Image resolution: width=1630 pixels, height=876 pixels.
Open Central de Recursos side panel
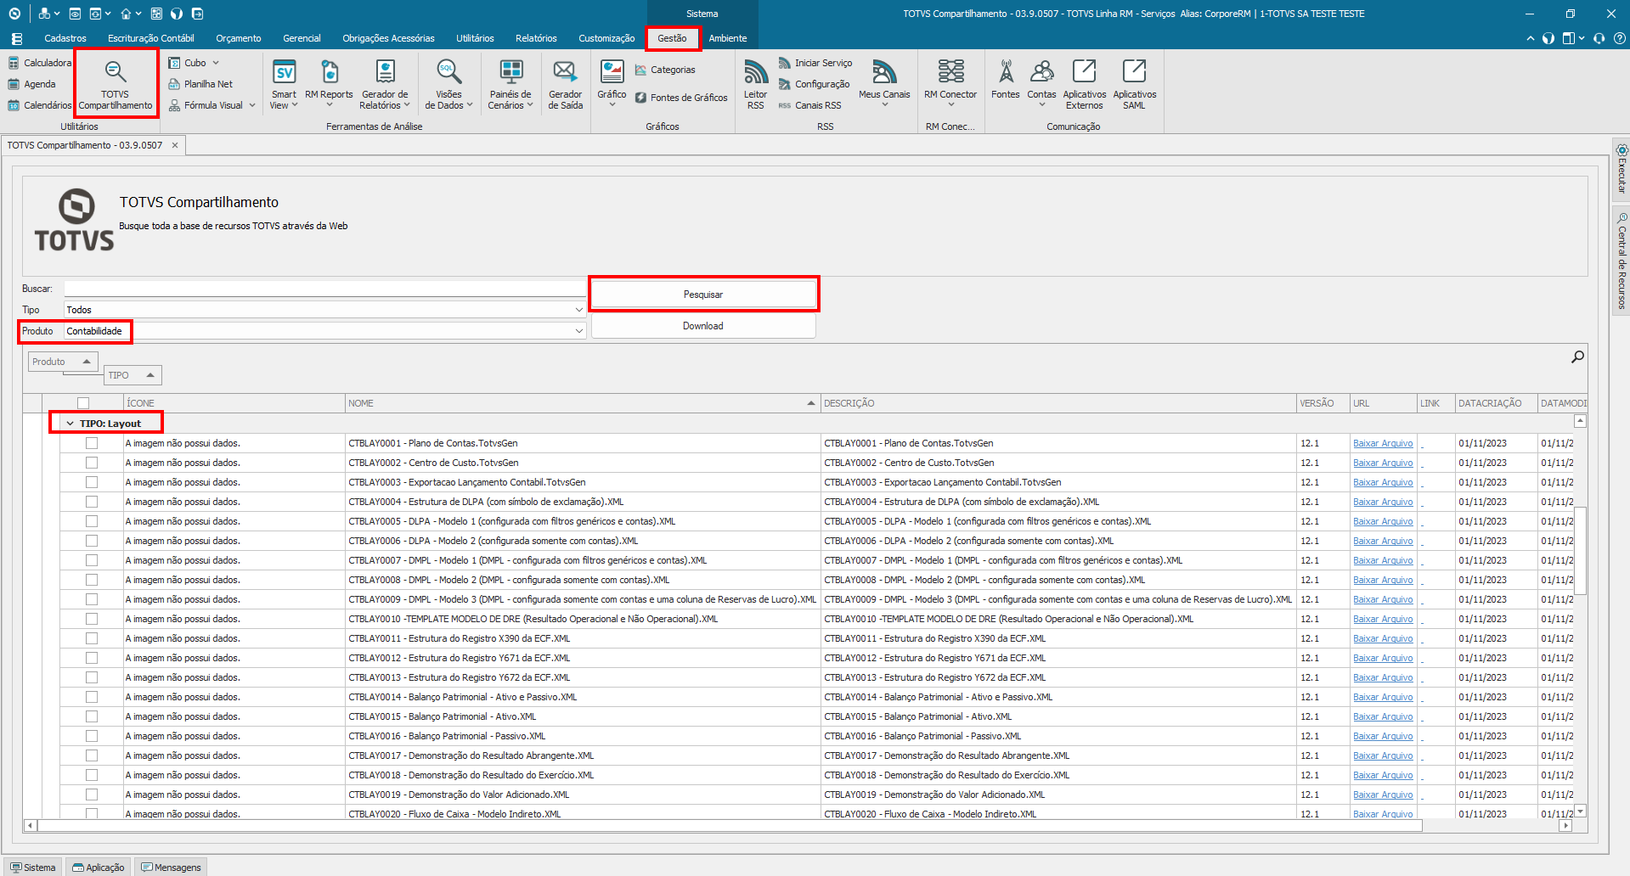pyautogui.click(x=1622, y=261)
